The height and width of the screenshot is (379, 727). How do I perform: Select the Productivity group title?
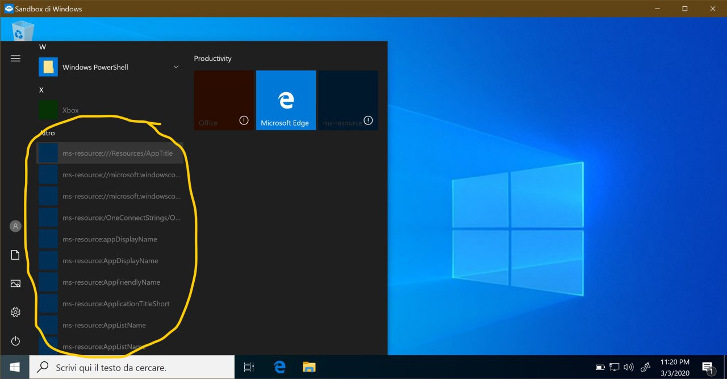[x=212, y=59]
